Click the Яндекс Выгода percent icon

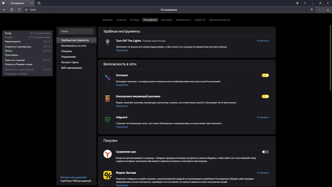pos(107,175)
